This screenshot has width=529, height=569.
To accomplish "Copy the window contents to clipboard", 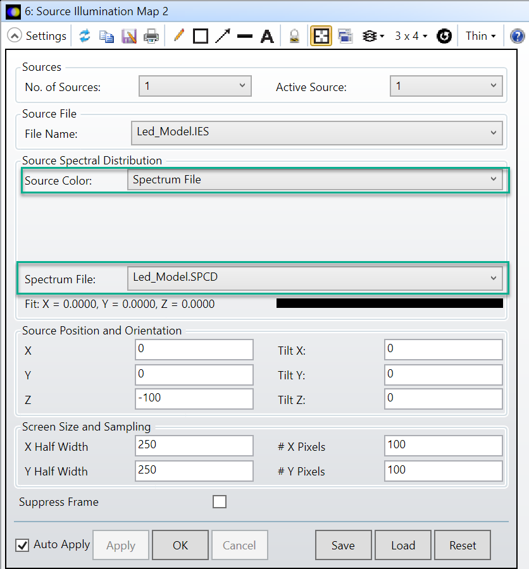I will coord(107,36).
